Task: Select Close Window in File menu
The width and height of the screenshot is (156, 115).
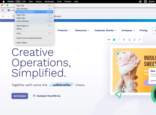Action: tap(34, 21)
